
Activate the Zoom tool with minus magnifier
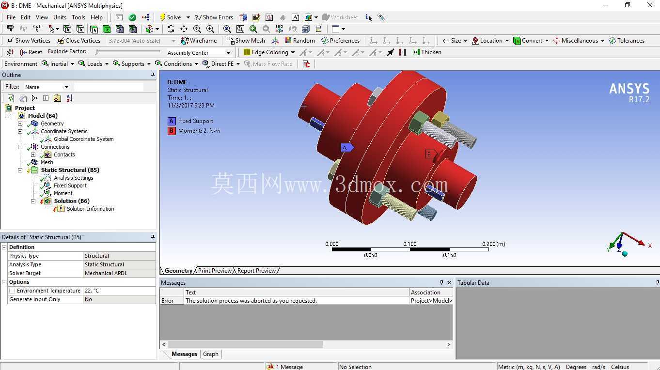[197, 29]
